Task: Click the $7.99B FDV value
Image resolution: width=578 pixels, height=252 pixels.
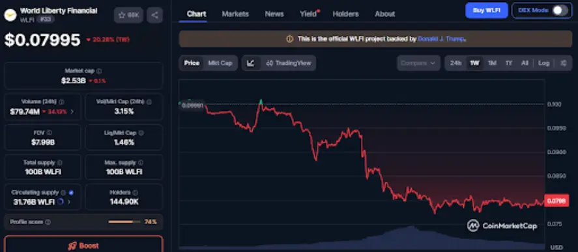Action: click(x=43, y=142)
